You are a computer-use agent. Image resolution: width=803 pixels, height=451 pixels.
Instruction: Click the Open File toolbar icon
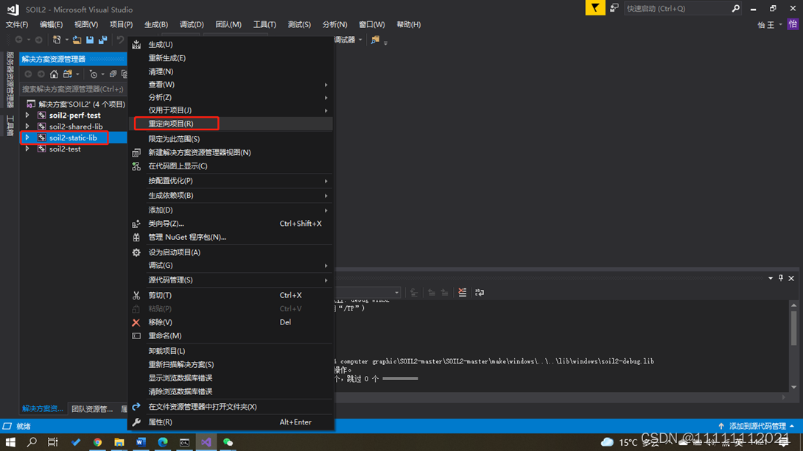tap(77, 40)
